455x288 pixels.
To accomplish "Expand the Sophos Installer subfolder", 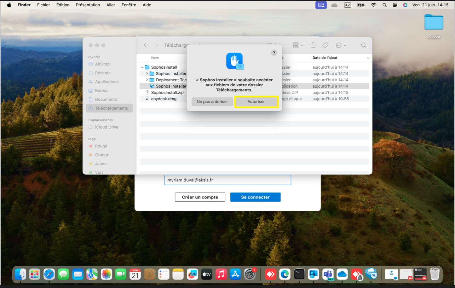I will [147, 73].
